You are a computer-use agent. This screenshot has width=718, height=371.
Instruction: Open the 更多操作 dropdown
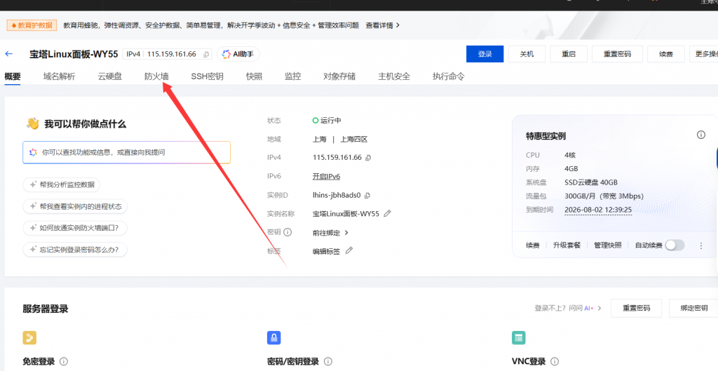pyautogui.click(x=704, y=54)
